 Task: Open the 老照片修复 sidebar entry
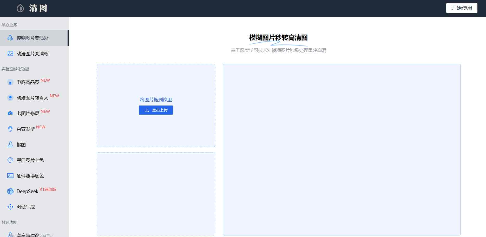coord(29,113)
